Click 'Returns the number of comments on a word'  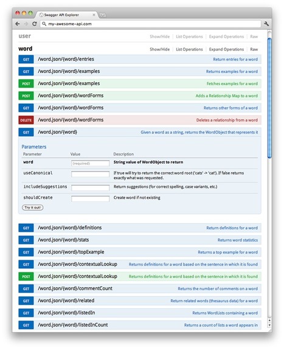point(218,289)
